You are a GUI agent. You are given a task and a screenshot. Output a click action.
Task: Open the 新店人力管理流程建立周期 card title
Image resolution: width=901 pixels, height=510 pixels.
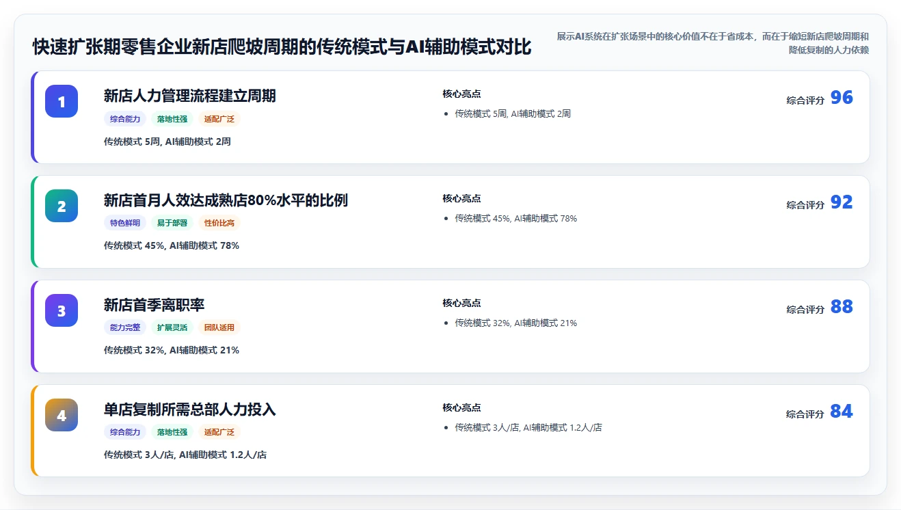190,96
